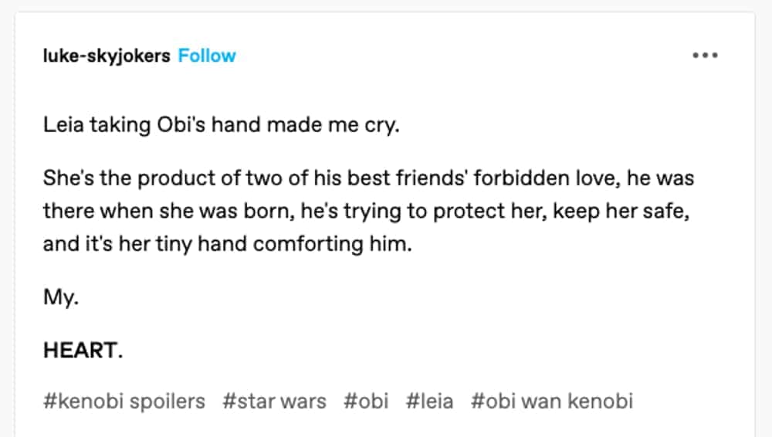Open the #kenobi spoilers tag
Image resolution: width=772 pixels, height=437 pixels.
tap(124, 401)
